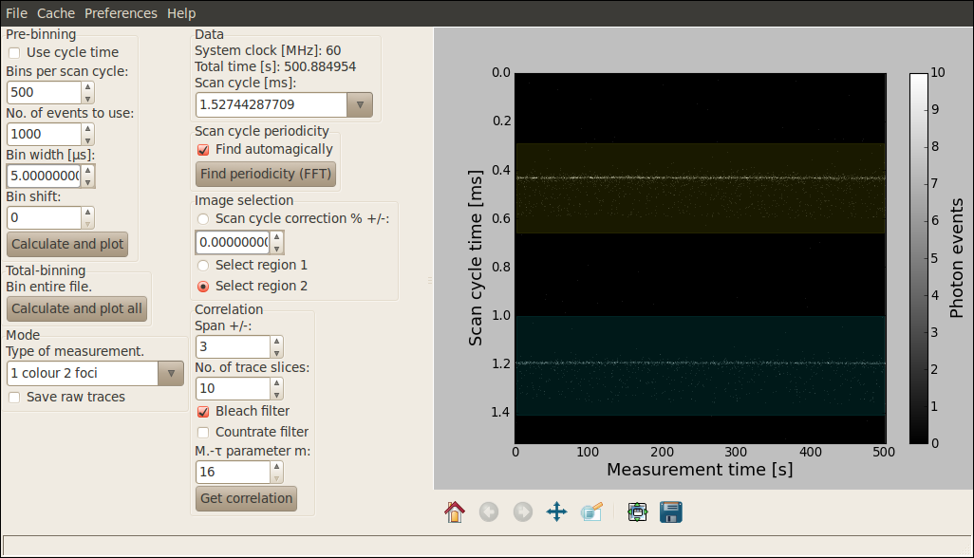Select the Zoom to rectangle tool

(x=591, y=512)
